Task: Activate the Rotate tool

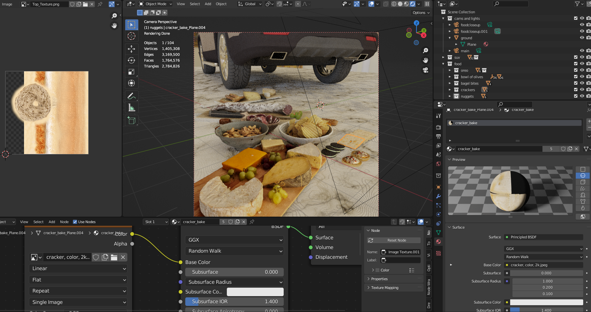Action: tap(131, 60)
